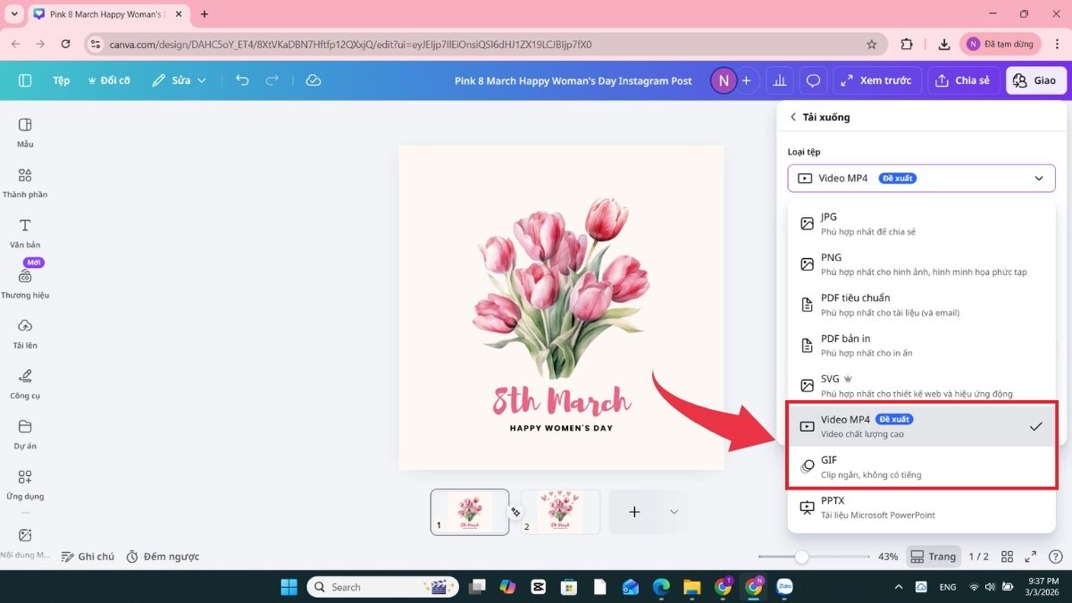Open Chrome downloads icon
The width and height of the screenshot is (1072, 603).
(944, 44)
